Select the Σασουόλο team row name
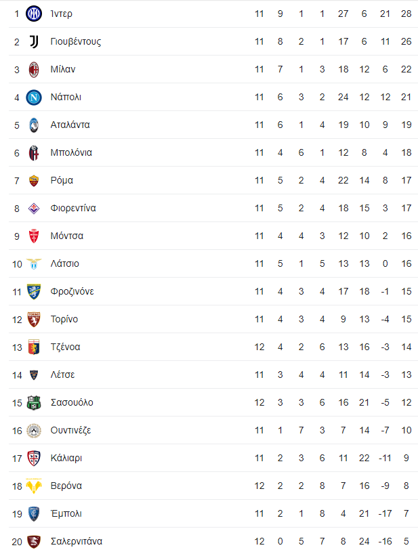The width and height of the screenshot is (418, 554). pos(72,402)
